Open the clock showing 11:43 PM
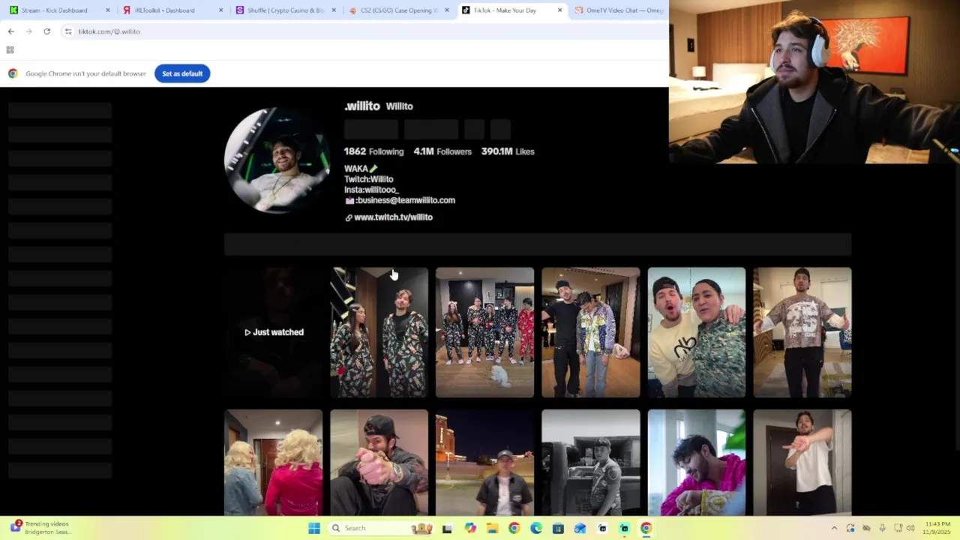The image size is (960, 540). [937, 528]
